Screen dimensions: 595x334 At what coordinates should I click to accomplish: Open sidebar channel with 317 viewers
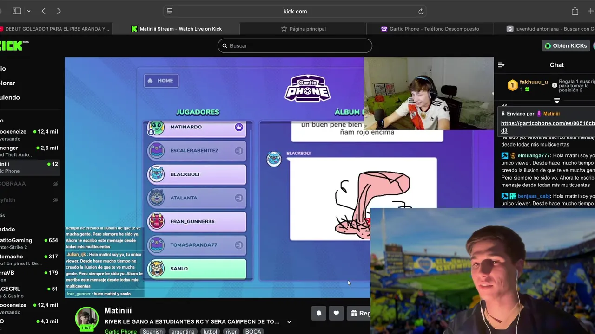(x=30, y=260)
